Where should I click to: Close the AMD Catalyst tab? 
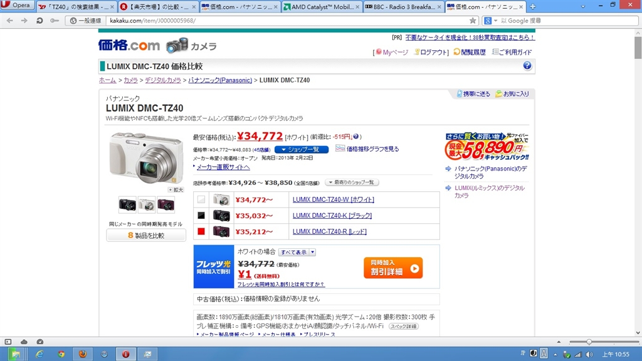(357, 7)
